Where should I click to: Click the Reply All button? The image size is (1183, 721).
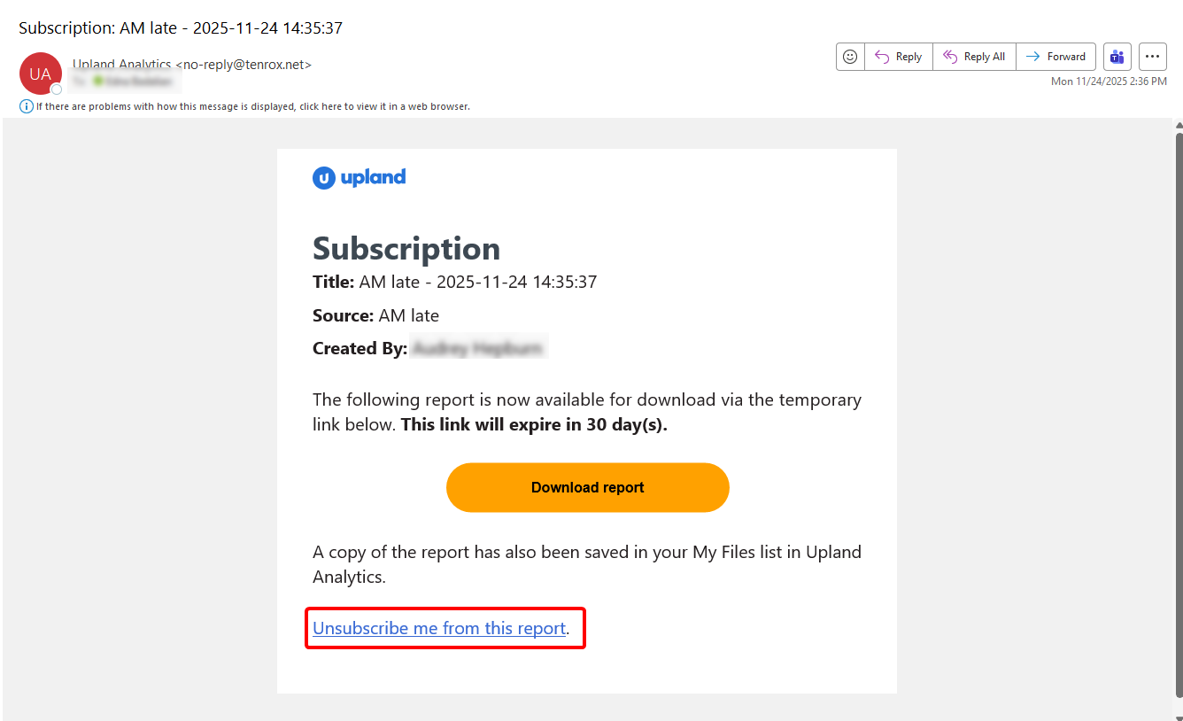[x=974, y=57]
